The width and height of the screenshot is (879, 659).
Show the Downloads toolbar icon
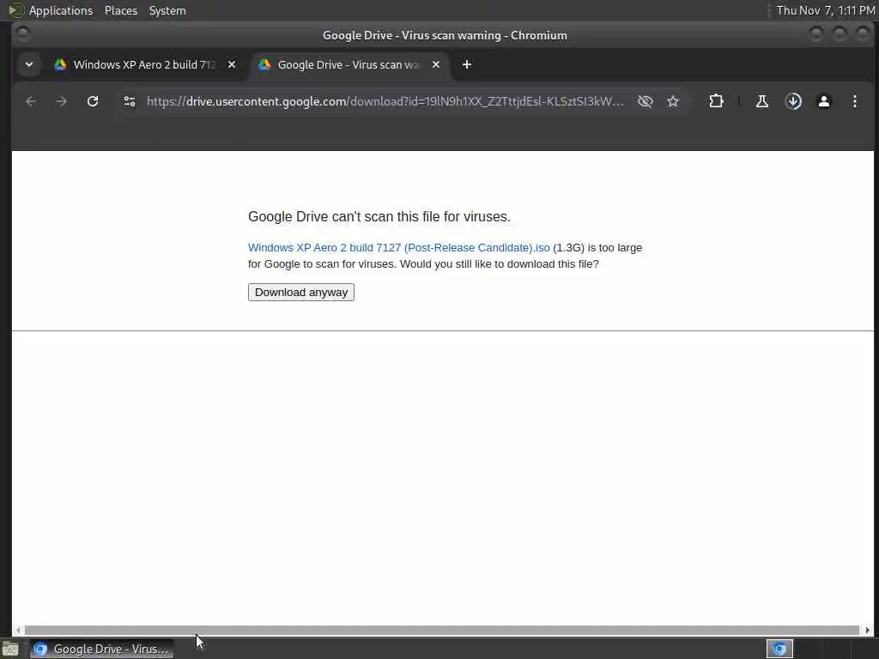[793, 101]
